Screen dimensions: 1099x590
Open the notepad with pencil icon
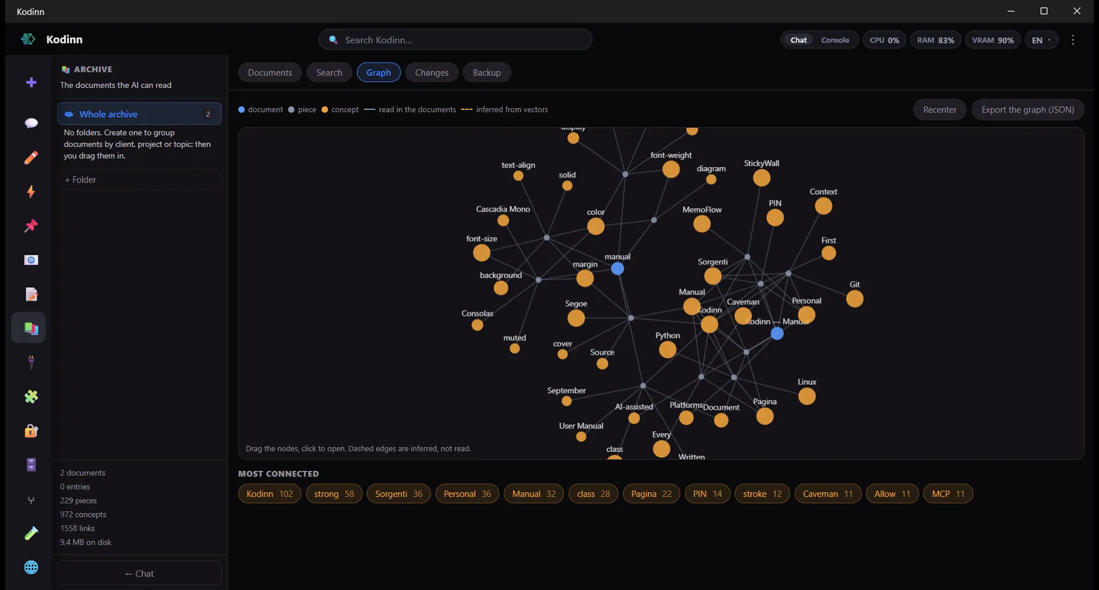tap(31, 294)
